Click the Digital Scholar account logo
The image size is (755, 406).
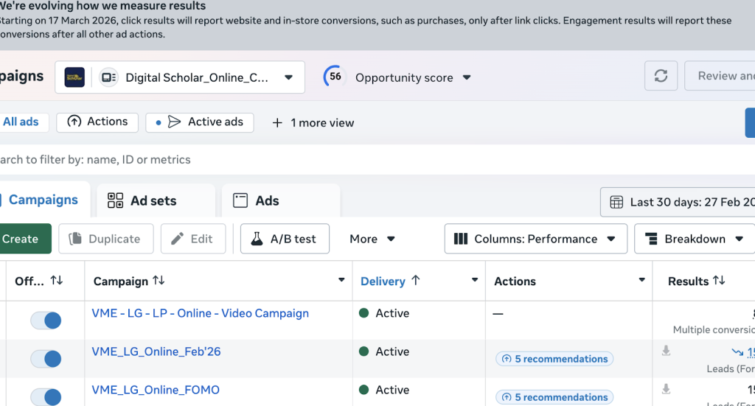pos(74,77)
